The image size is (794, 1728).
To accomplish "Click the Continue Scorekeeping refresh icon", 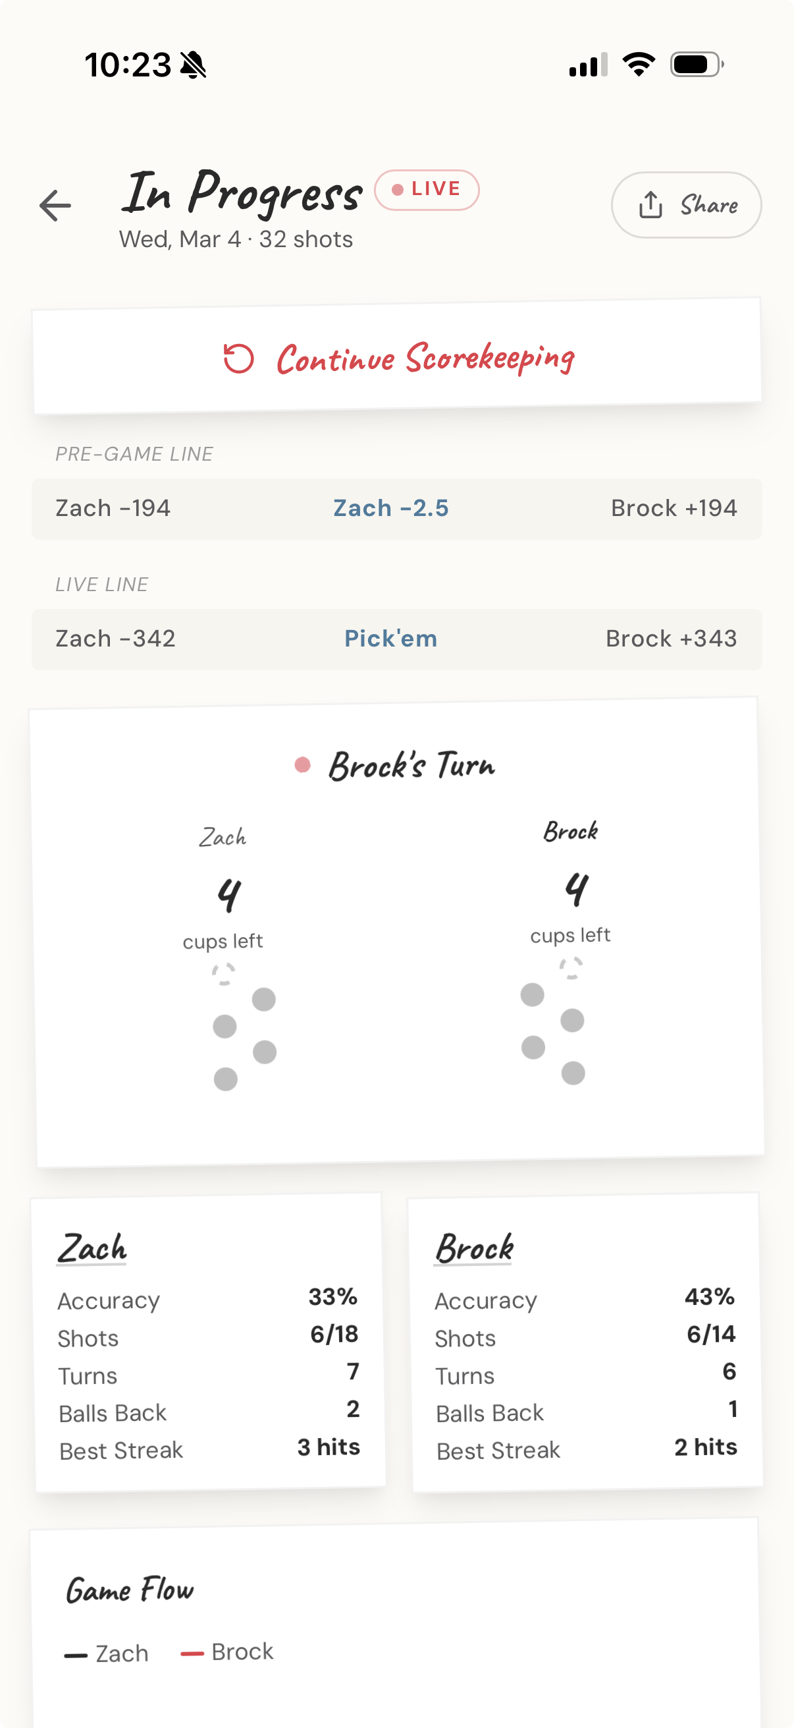I will (238, 359).
